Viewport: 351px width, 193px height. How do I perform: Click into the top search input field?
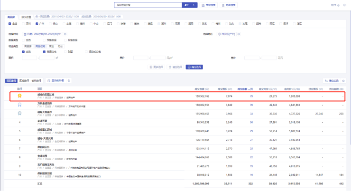coord(147,5)
